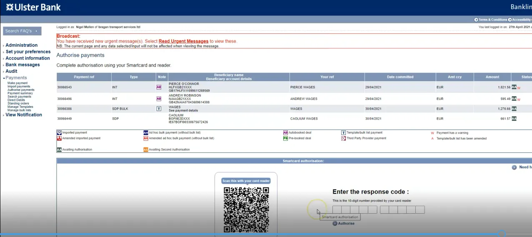Screen dimensions: 532x237
Task: Click the See payment details link
Action: coord(183,110)
